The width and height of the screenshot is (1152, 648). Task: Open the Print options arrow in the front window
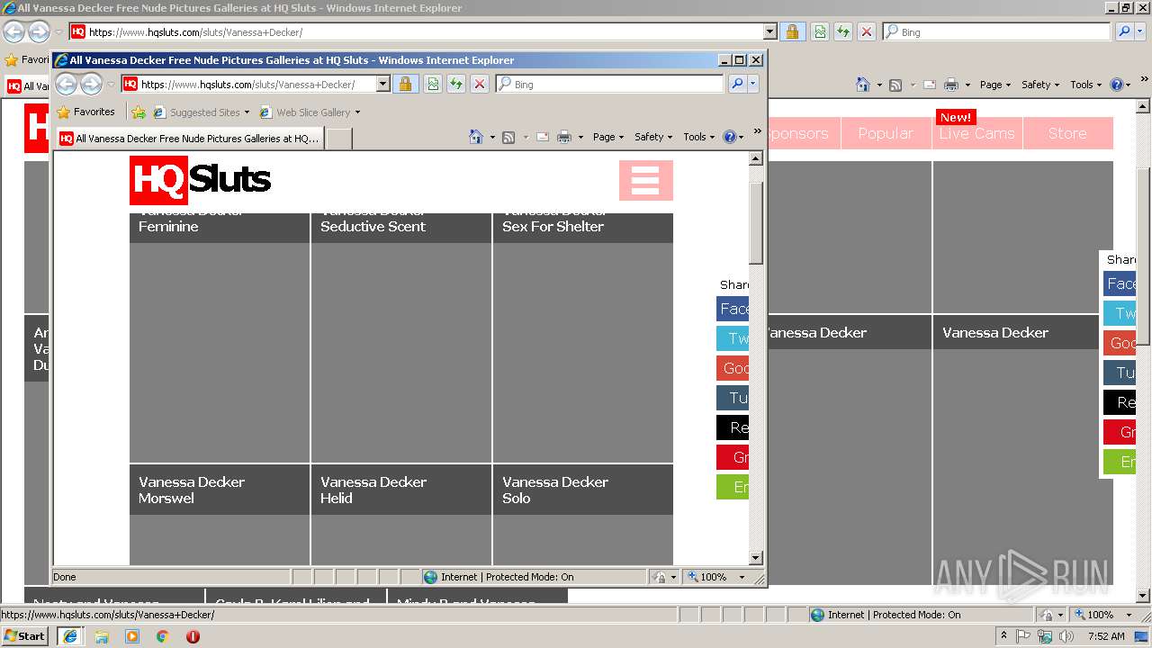580,138
